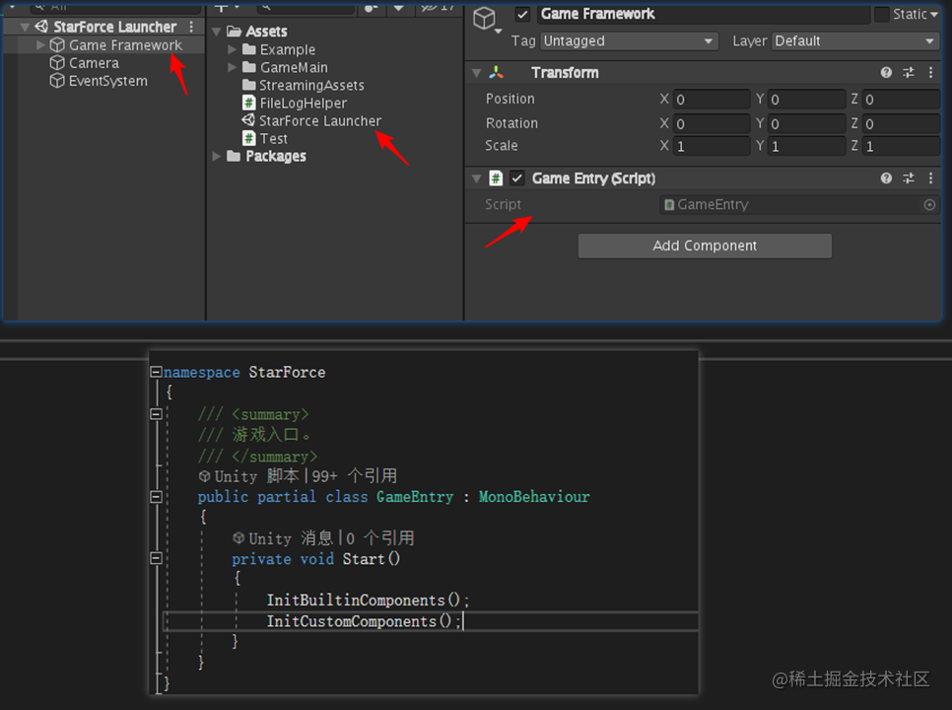952x710 pixels.
Task: Collapse namespace StarForce code block
Action: click(156, 372)
